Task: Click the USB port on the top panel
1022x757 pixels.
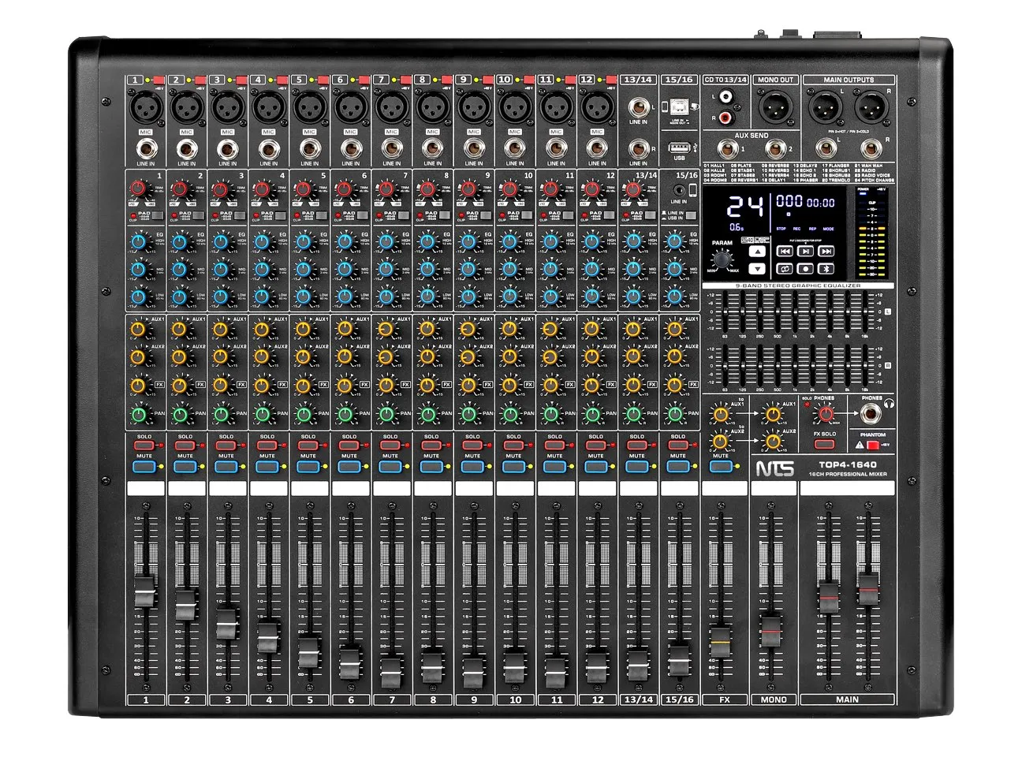Action: click(x=678, y=147)
